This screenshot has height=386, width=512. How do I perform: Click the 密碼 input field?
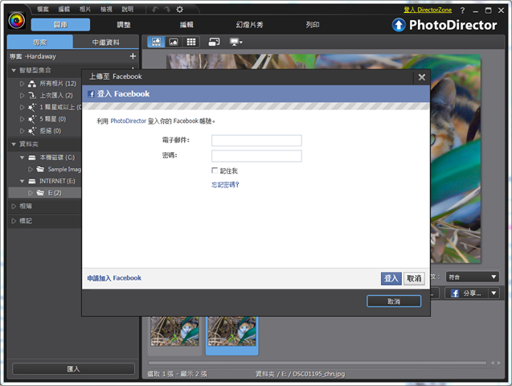pos(256,156)
